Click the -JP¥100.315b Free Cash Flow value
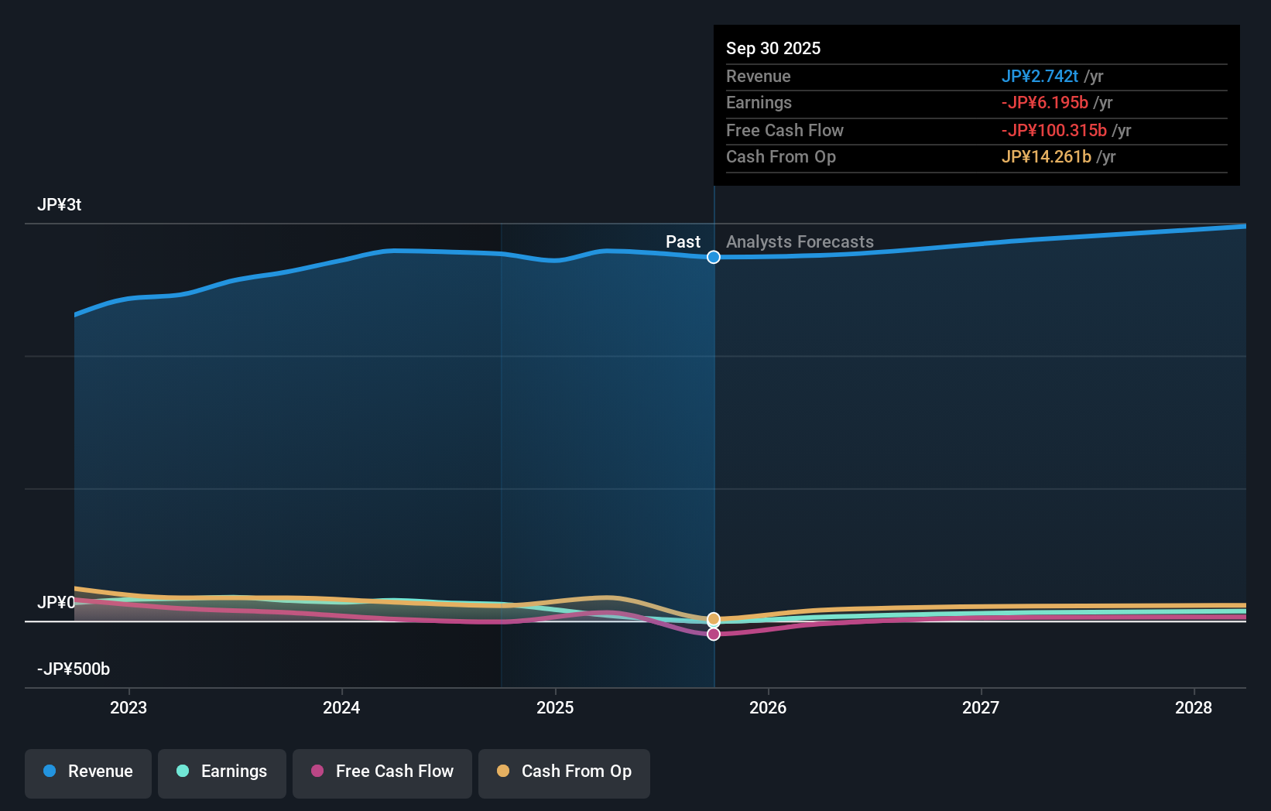The width and height of the screenshot is (1271, 811). (x=1054, y=131)
